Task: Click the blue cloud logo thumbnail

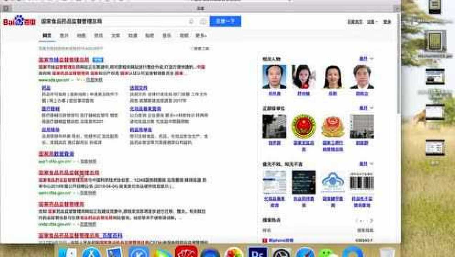Action: tap(333, 182)
